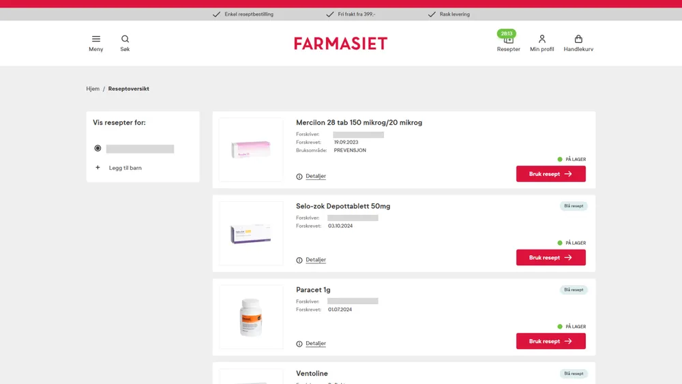Screen dimensions: 682x384
Task: Open the Handlekurv shopping bag icon
Action: coord(578,39)
